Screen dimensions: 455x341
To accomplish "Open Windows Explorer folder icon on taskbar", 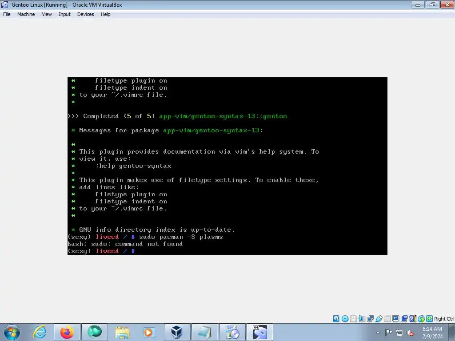I will [122, 332].
